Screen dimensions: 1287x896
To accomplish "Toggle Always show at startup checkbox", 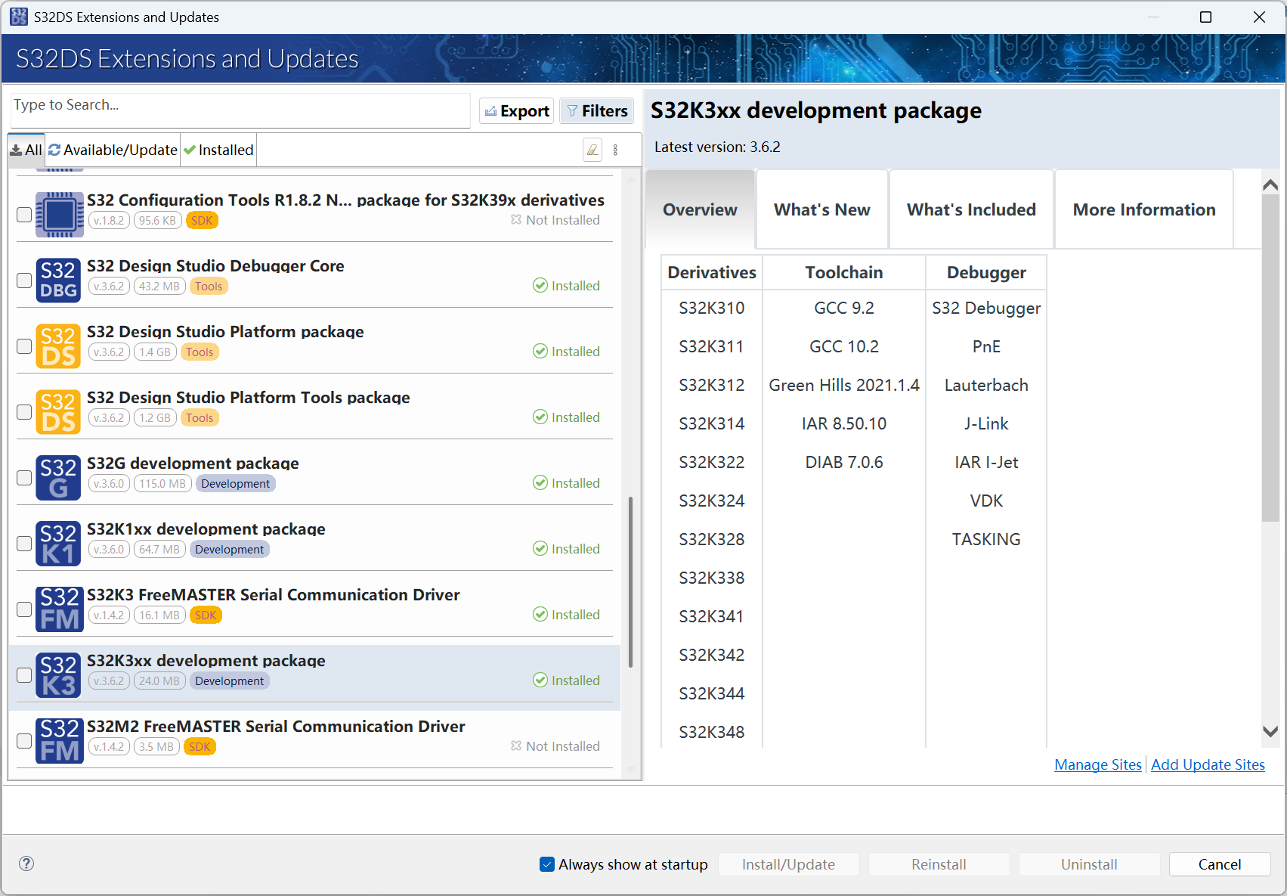I will (547, 864).
